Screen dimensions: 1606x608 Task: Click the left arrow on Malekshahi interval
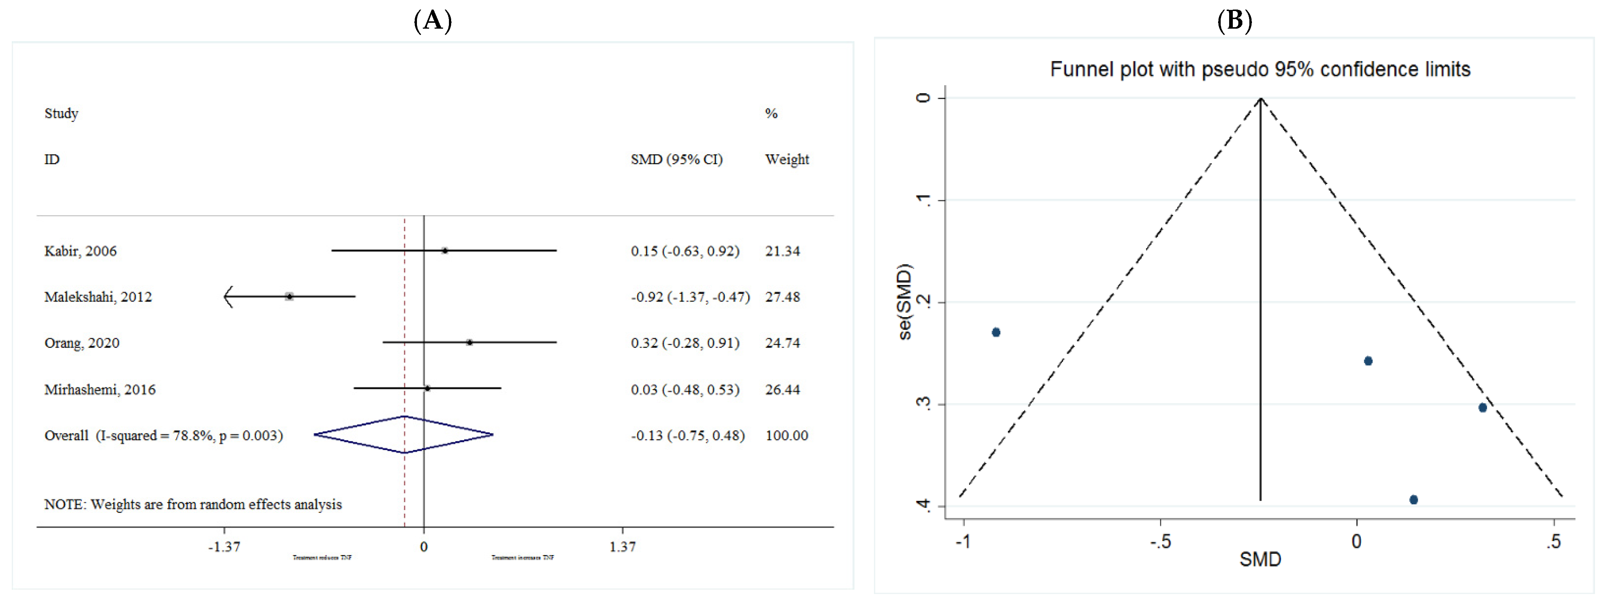tap(229, 296)
